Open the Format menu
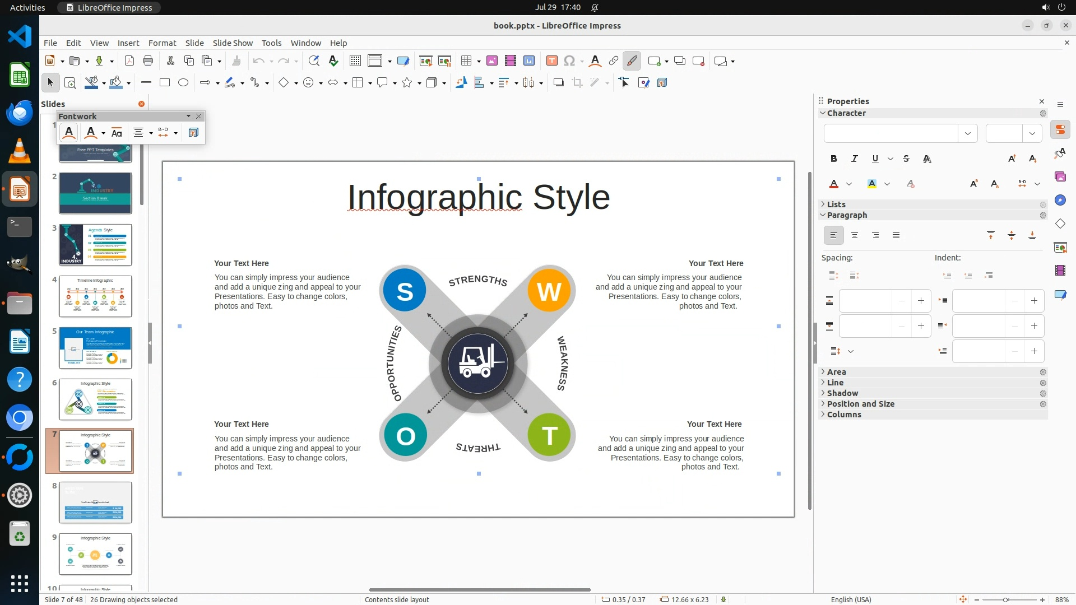This screenshot has width=1076, height=605. [162, 43]
